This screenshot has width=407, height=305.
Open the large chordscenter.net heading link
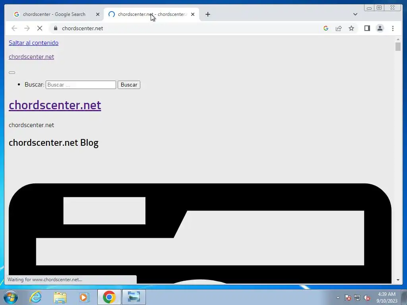coord(55,105)
